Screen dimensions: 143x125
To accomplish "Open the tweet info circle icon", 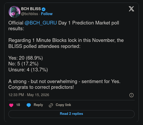I will coord(132,95).
